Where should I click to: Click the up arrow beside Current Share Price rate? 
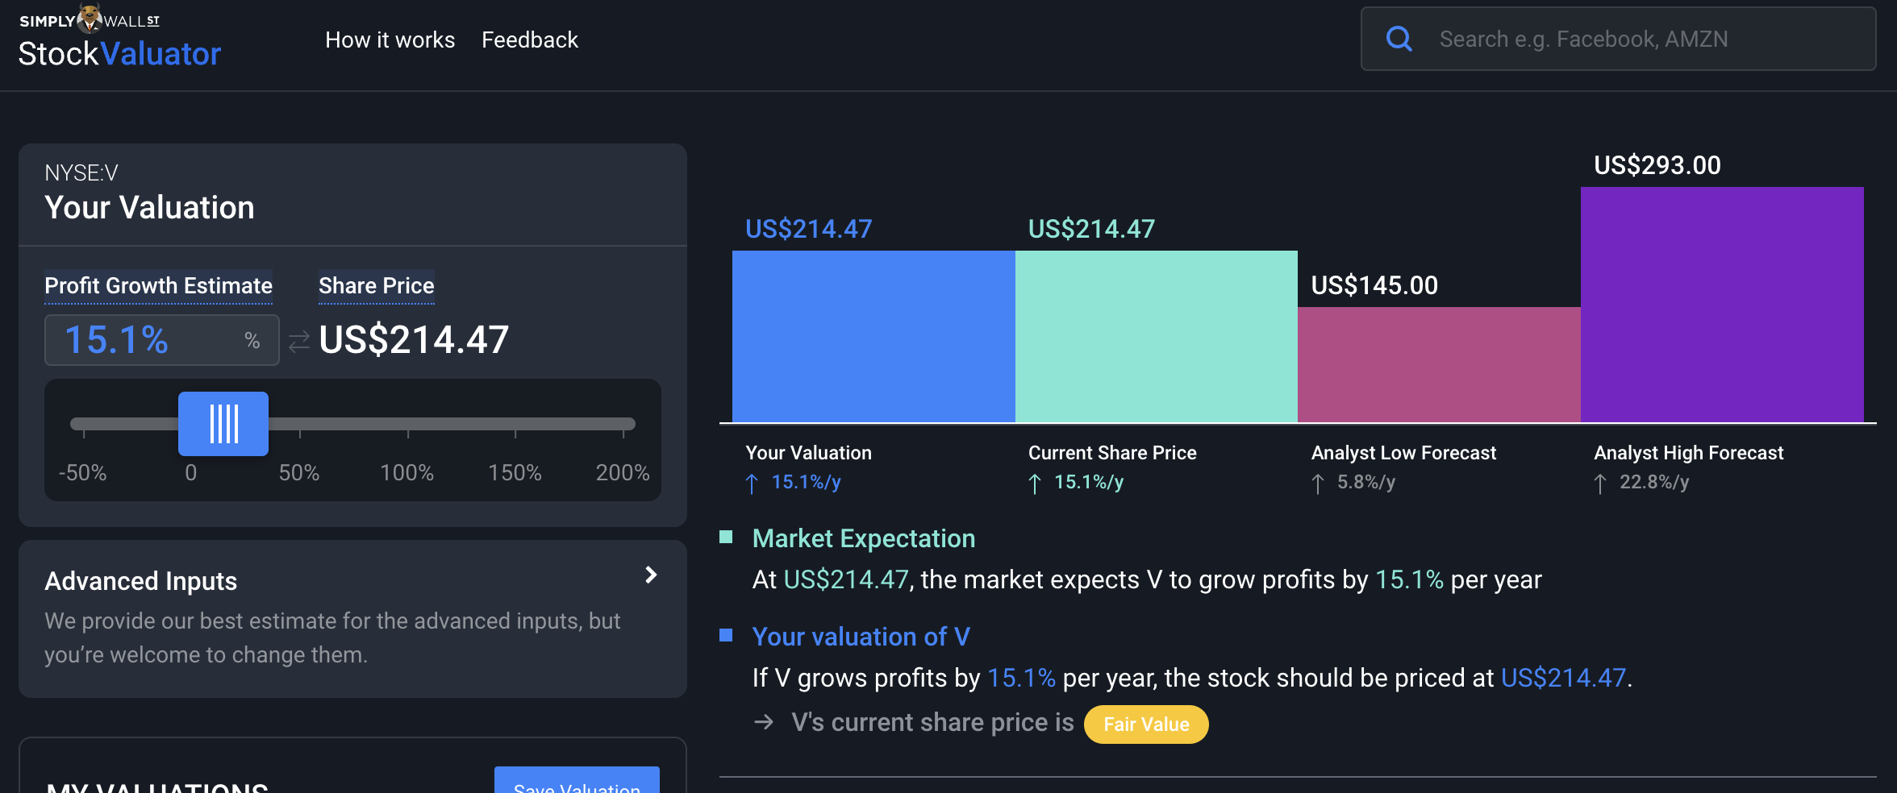1035,484
